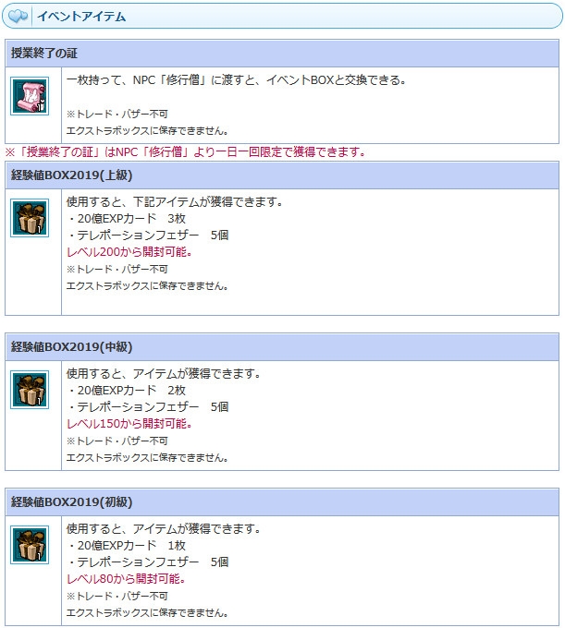Click the 経験値BOX2019(中級) header bar

click(282, 347)
